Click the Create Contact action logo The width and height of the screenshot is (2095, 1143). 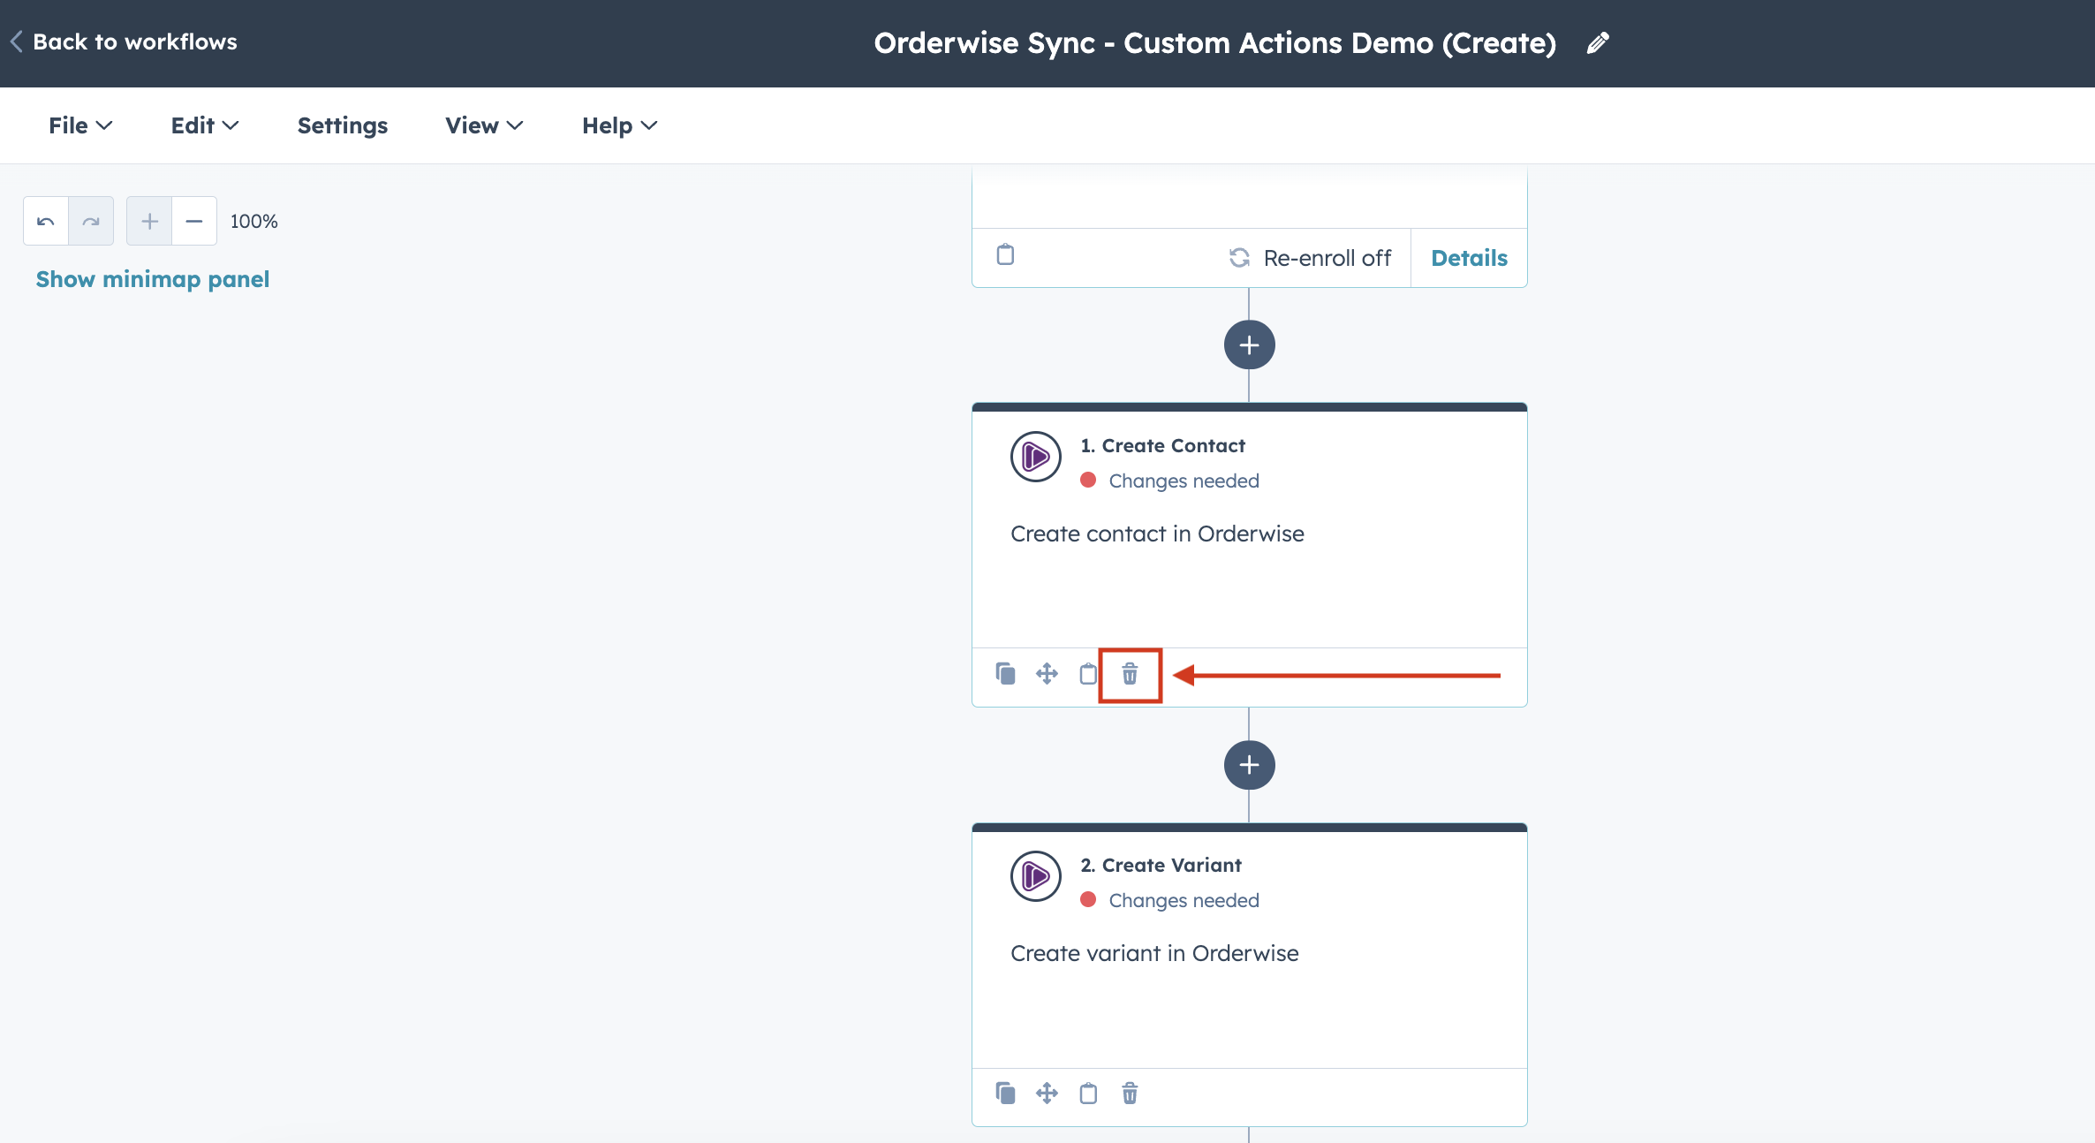(x=1035, y=457)
